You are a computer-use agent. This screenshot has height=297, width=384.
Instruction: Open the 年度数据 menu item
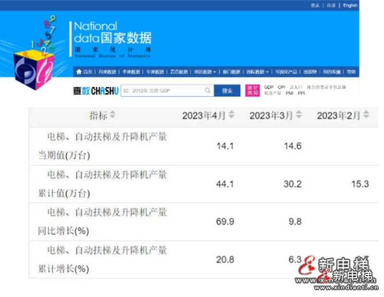pyautogui.click(x=155, y=72)
